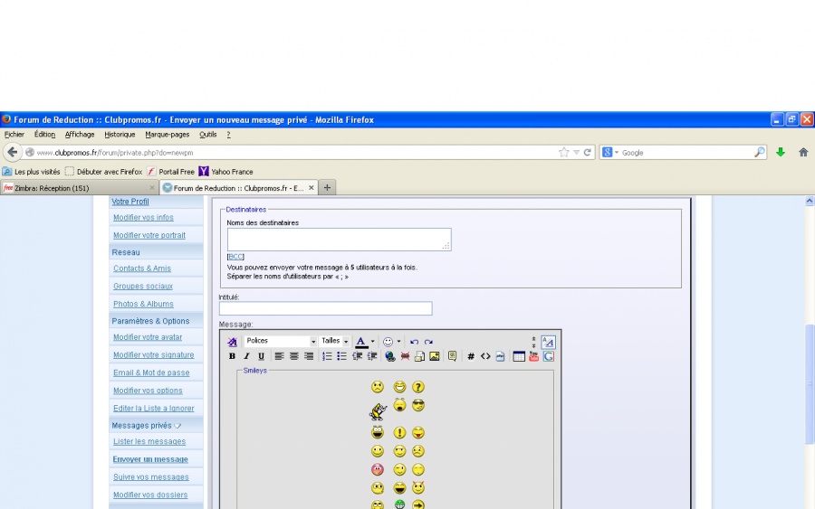Expand the smiley picker dropdown arrow
Image resolution: width=815 pixels, height=509 pixels.
pos(399,342)
